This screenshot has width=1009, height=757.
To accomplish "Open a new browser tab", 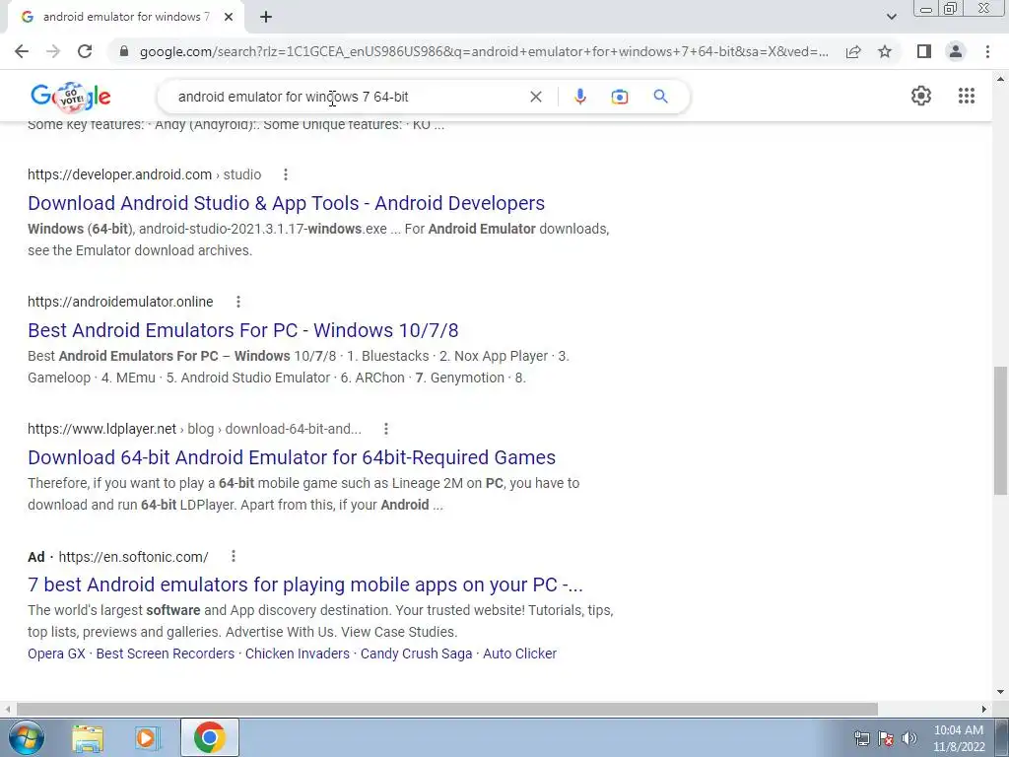I will tap(266, 18).
